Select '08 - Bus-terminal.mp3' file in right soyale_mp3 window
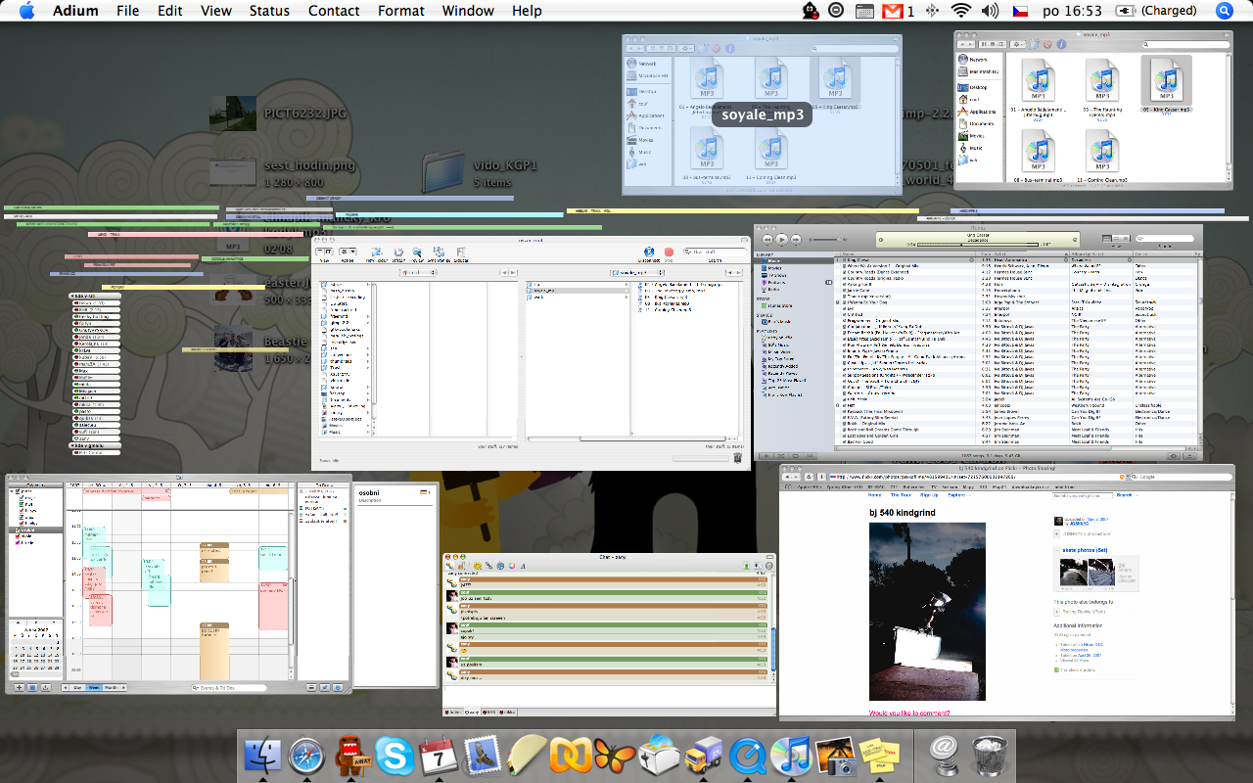1253x783 pixels. click(1039, 156)
